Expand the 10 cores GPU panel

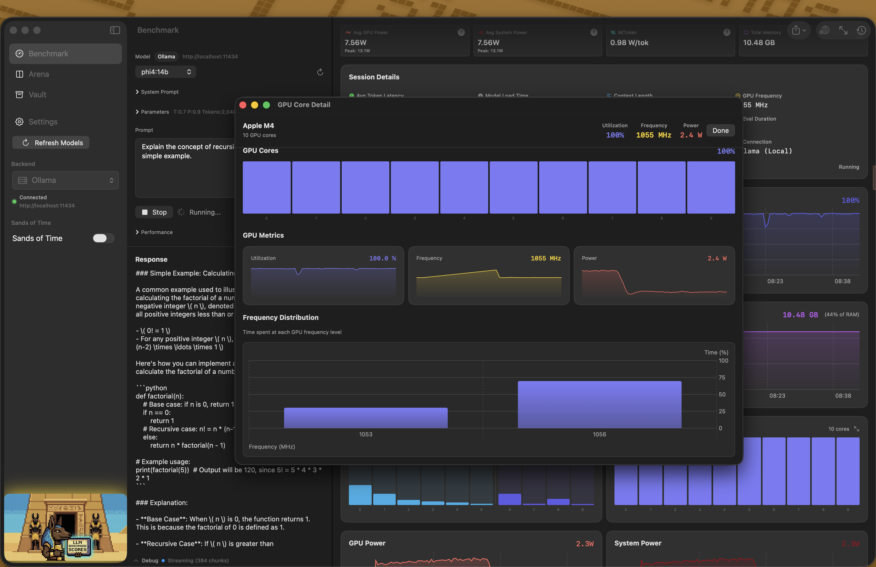click(x=857, y=429)
